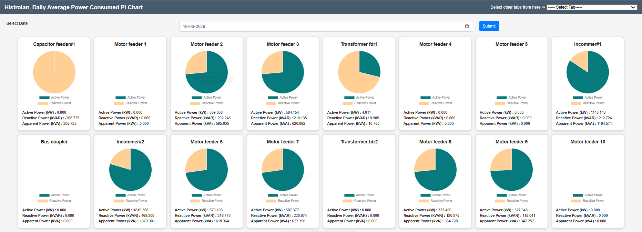
Task: Click the Motor feeder 10 card title
Action: (588, 142)
